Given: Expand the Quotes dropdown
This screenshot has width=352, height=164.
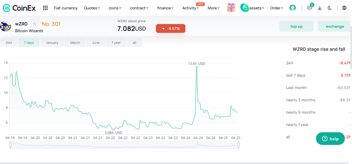Looking at the screenshot, I should click(92, 8).
